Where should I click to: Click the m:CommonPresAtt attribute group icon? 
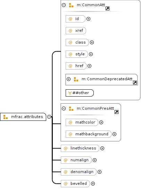(71, 109)
